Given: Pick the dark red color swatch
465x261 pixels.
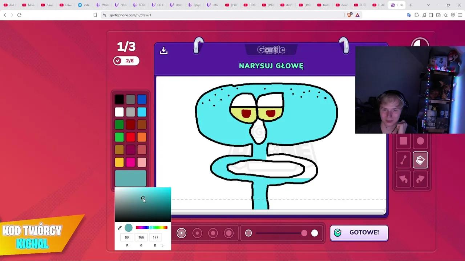Looking at the screenshot, I should (x=130, y=125).
